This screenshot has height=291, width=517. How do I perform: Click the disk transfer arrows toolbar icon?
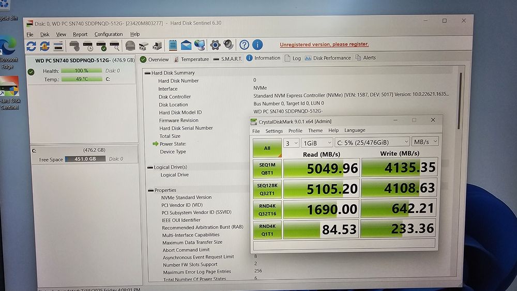(x=143, y=45)
